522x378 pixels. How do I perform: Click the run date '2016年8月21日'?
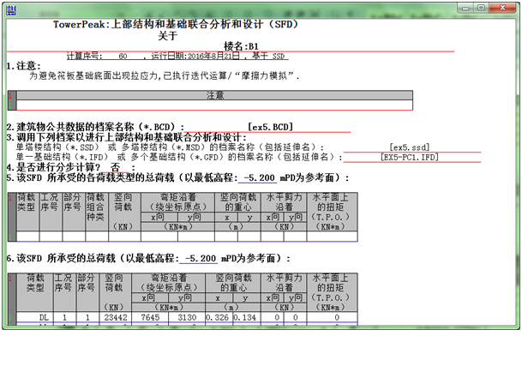point(213,56)
